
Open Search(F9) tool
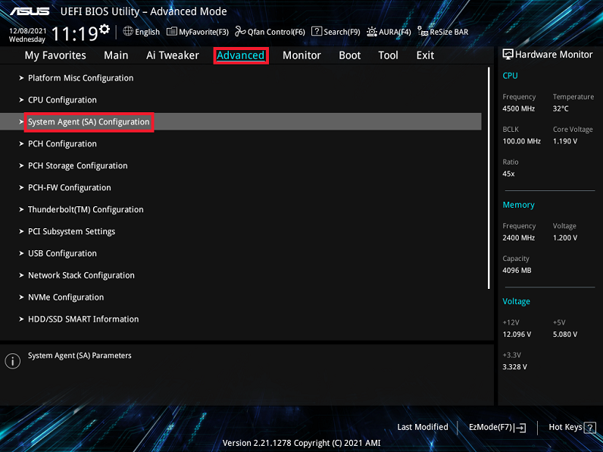coord(336,32)
